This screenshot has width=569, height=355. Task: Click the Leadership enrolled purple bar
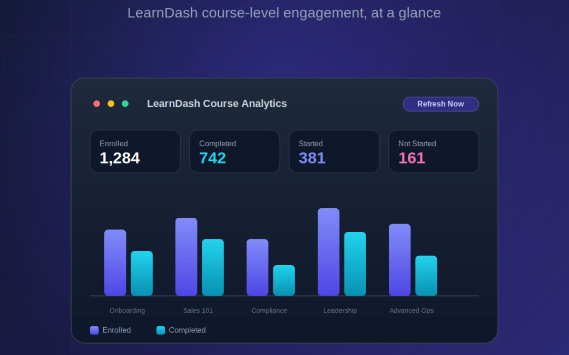(328, 252)
